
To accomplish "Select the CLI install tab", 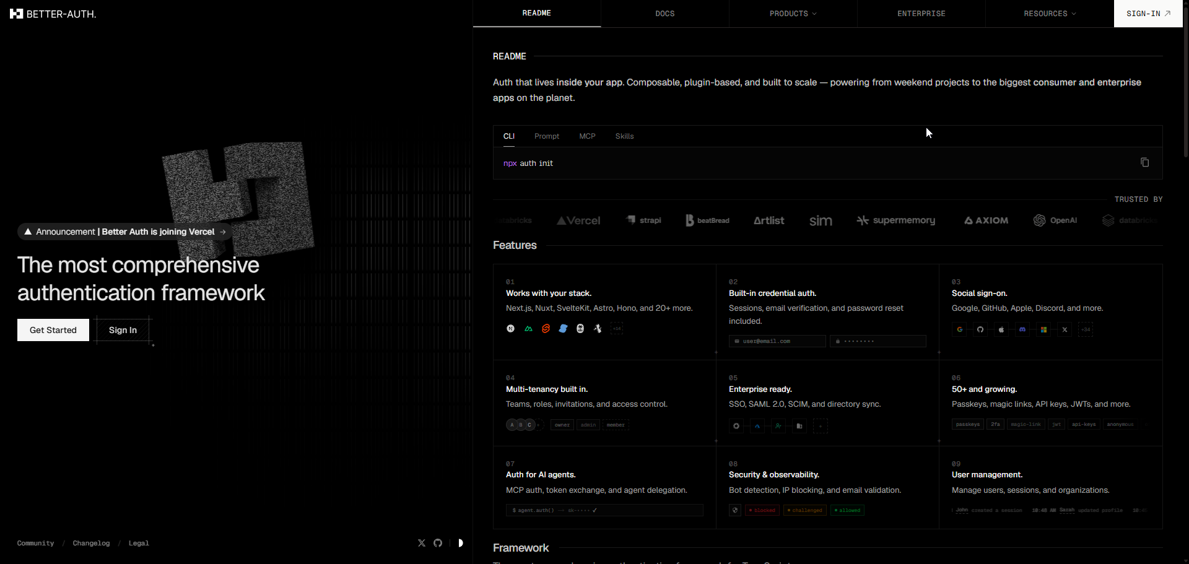I will pos(509,136).
